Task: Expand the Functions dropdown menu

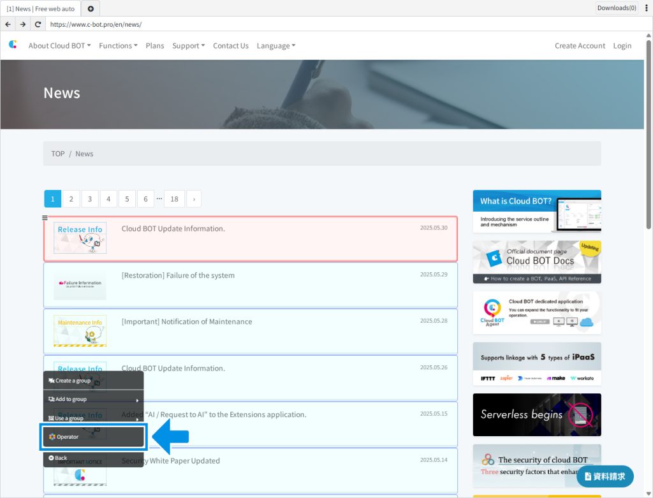Action: 118,46
